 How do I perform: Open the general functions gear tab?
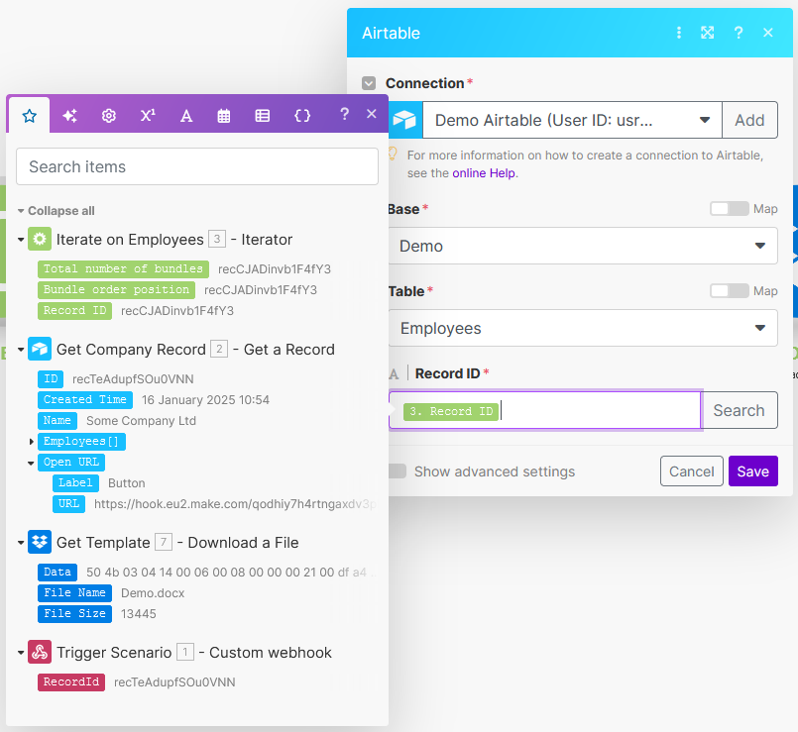tap(108, 116)
